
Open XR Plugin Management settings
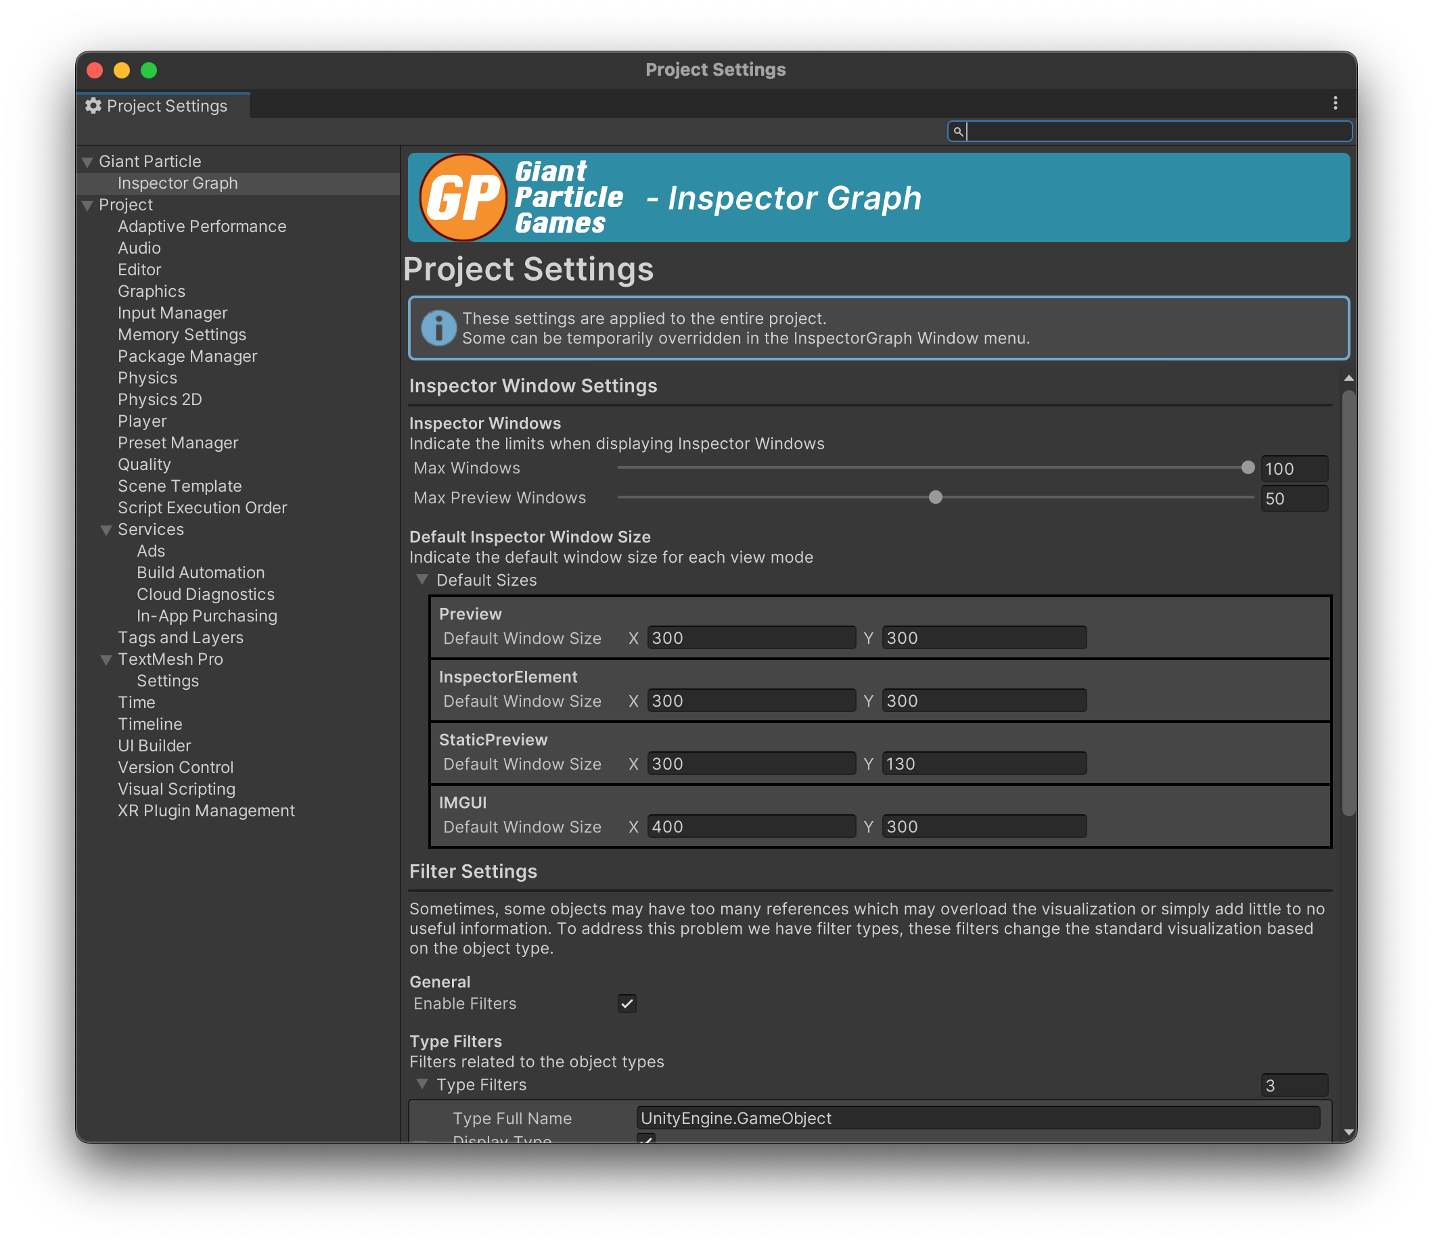pyautogui.click(x=206, y=810)
